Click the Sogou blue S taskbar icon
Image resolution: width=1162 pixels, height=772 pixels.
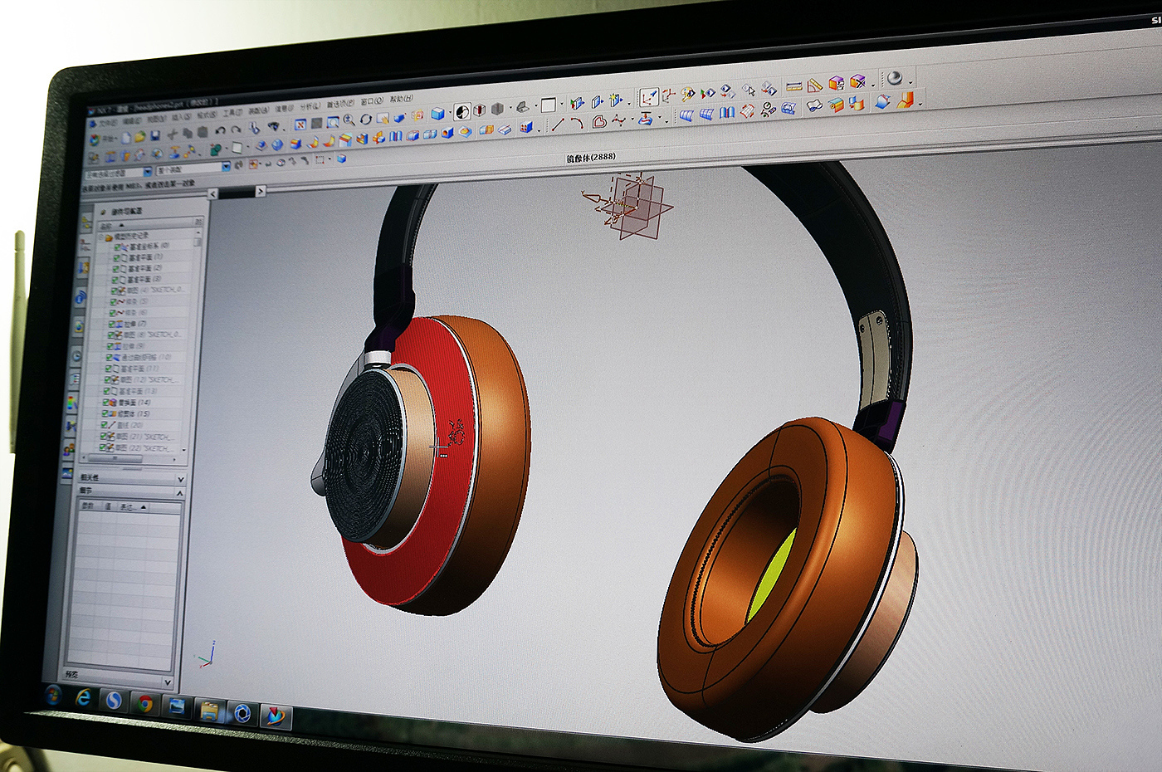click(x=114, y=701)
